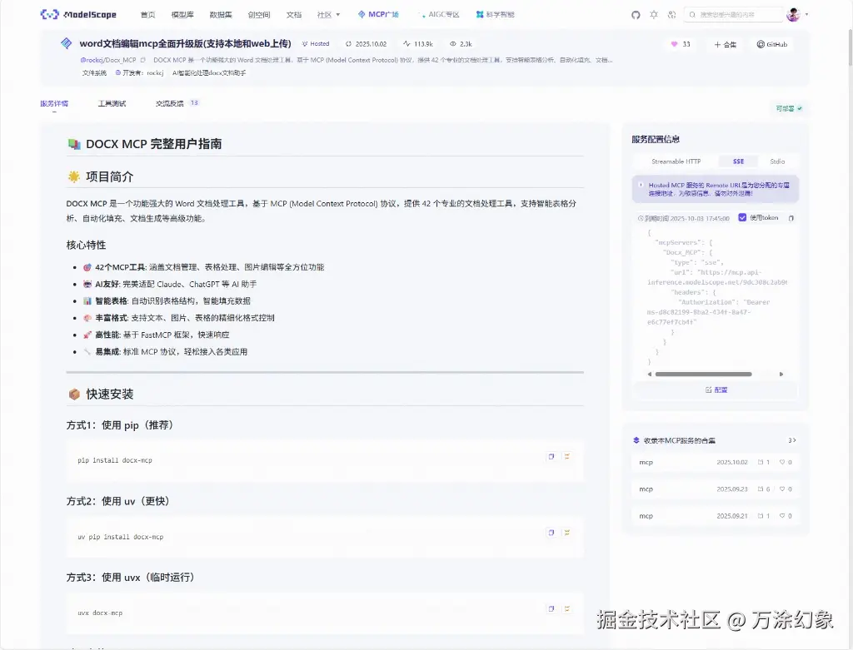This screenshot has width=853, height=650.
Task: Click the collection stack icon in sidebar
Action: (x=636, y=440)
